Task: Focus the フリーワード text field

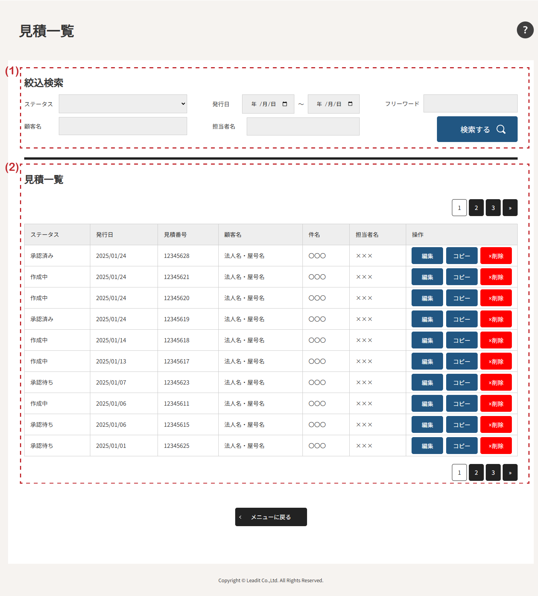Action: coord(470,104)
